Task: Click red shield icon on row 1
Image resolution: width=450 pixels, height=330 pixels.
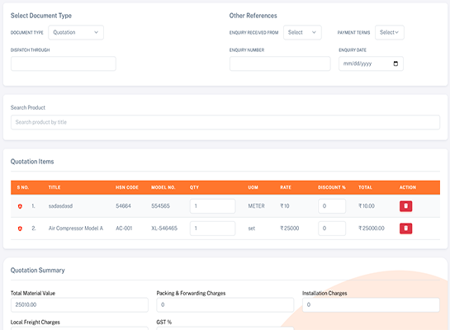Action: coord(20,206)
